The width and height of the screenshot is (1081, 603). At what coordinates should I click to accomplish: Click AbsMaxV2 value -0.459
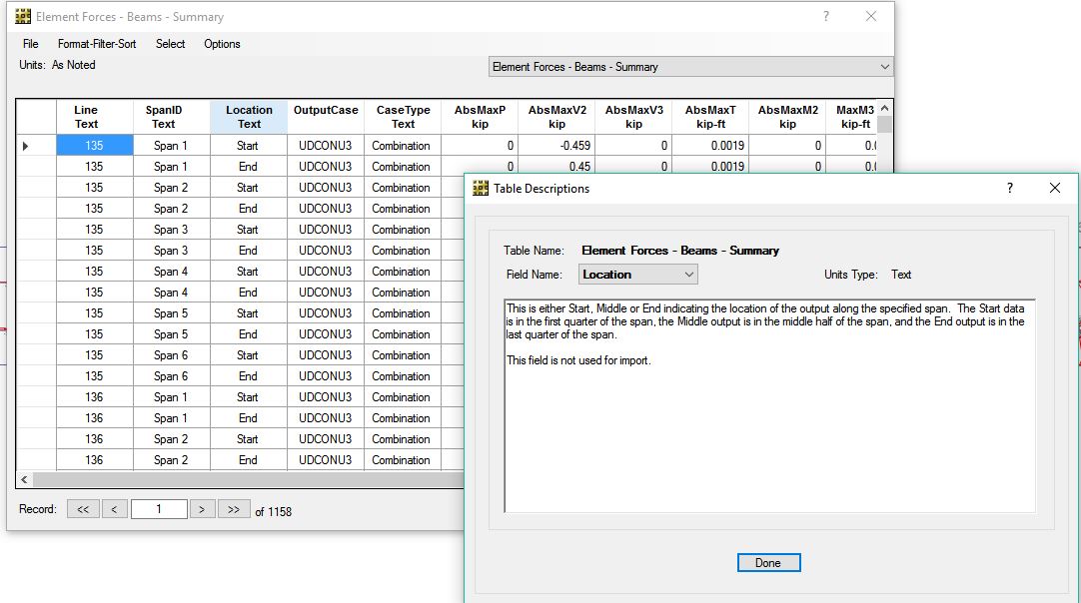557,146
